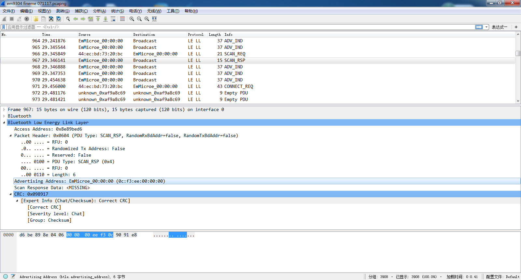Click the display filter bookmark icon
This screenshot has width=521, height=280.
(4, 27)
